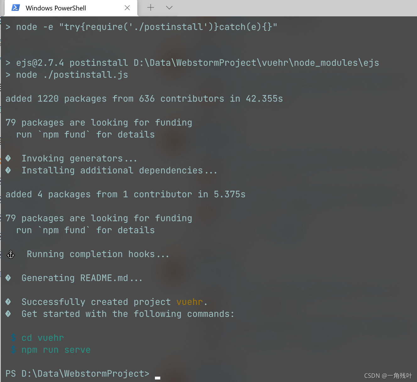Image resolution: width=417 pixels, height=382 pixels.
Task: Click the line 'node ./postinstall.js'
Action: [67, 75]
